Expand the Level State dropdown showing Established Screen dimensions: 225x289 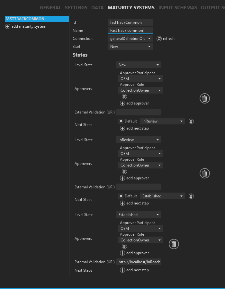[139, 215]
